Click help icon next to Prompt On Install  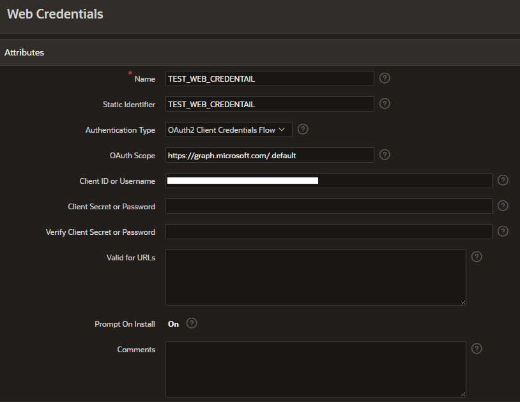pos(192,323)
